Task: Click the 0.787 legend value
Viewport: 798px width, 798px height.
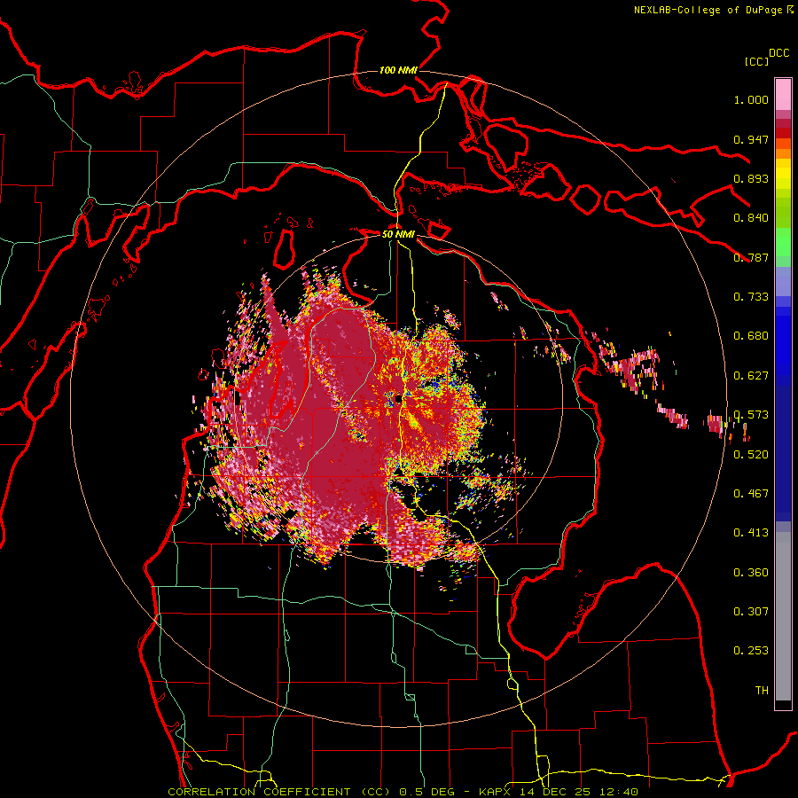Action: pyautogui.click(x=751, y=257)
